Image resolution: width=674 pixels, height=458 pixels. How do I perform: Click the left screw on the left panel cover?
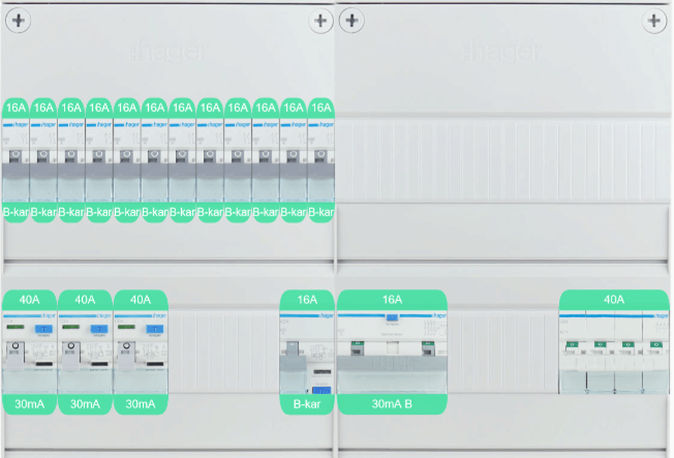pyautogui.click(x=18, y=20)
